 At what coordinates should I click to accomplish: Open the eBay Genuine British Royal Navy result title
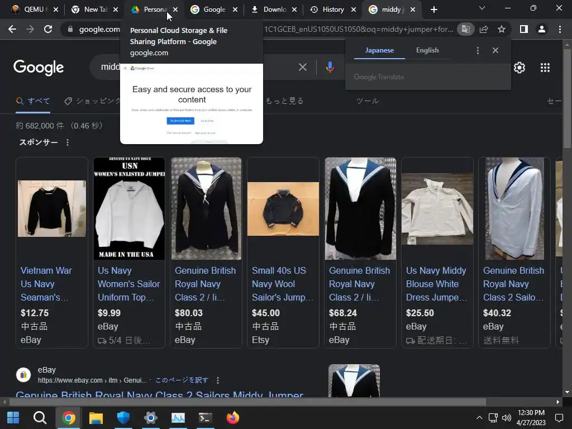coord(159,394)
